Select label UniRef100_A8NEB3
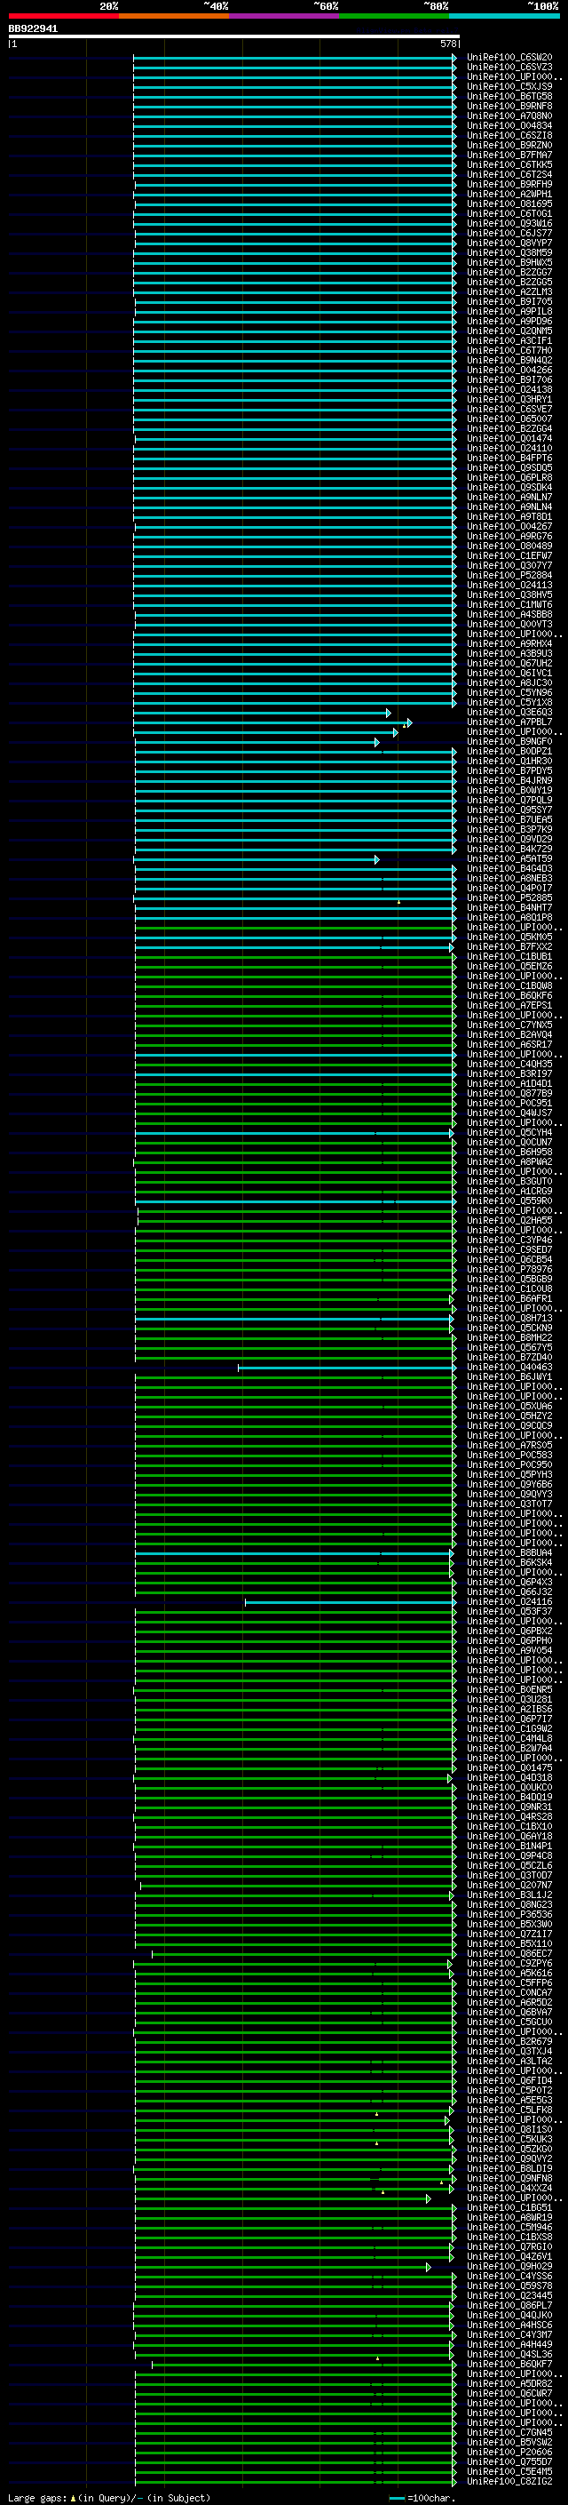568x2505 pixels. pyautogui.click(x=509, y=878)
